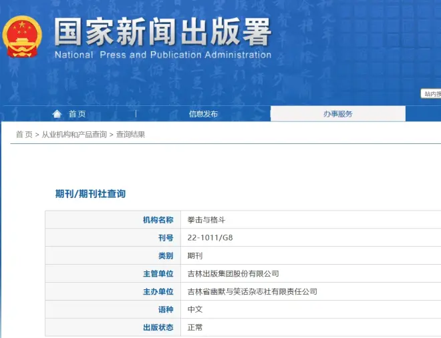Click the 正常 publication status value
441x338 pixels.
tap(194, 328)
